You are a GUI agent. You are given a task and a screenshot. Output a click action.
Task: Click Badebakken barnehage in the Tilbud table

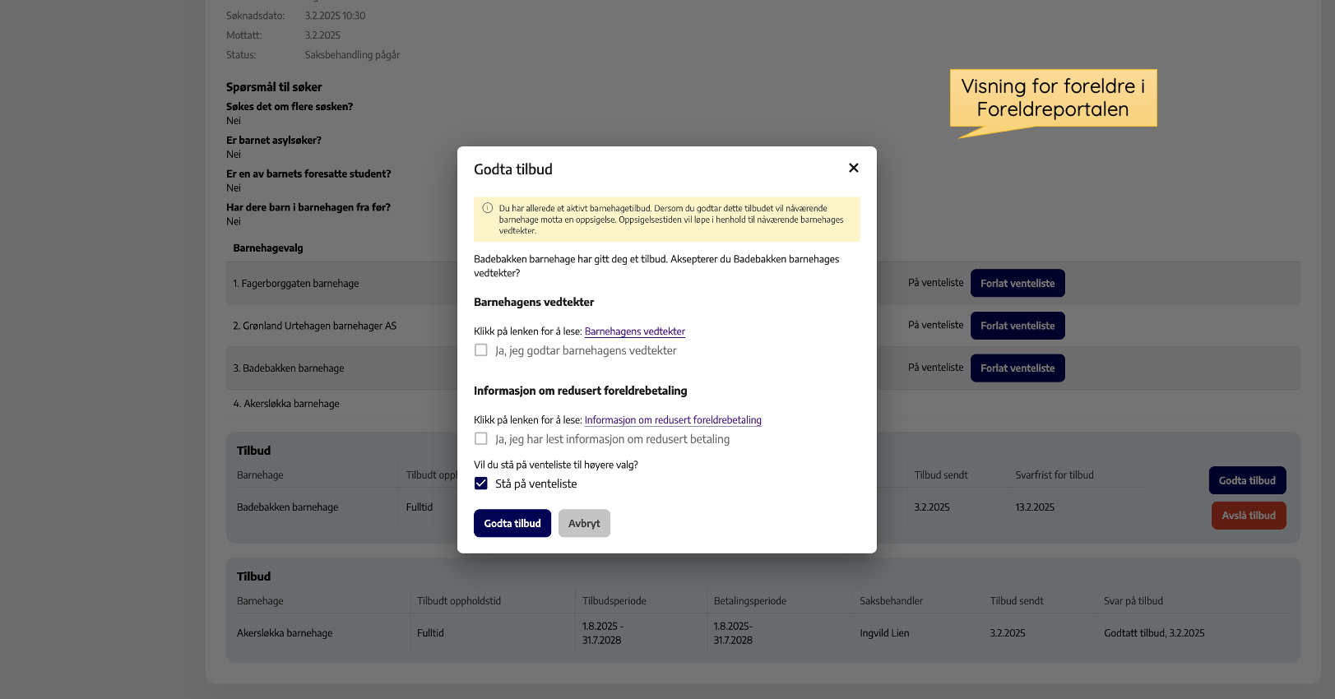[x=287, y=507]
